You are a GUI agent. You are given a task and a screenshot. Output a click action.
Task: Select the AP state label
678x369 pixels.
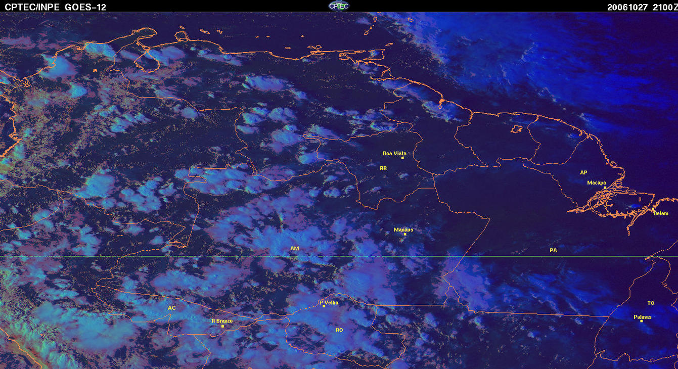[583, 172]
